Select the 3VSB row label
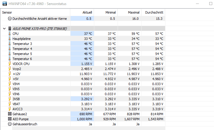214x130 pixels. coord(16,99)
